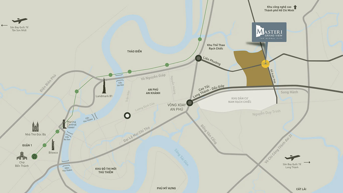
Task: Select the Bitexco tower icon
Action: [x=53, y=144]
